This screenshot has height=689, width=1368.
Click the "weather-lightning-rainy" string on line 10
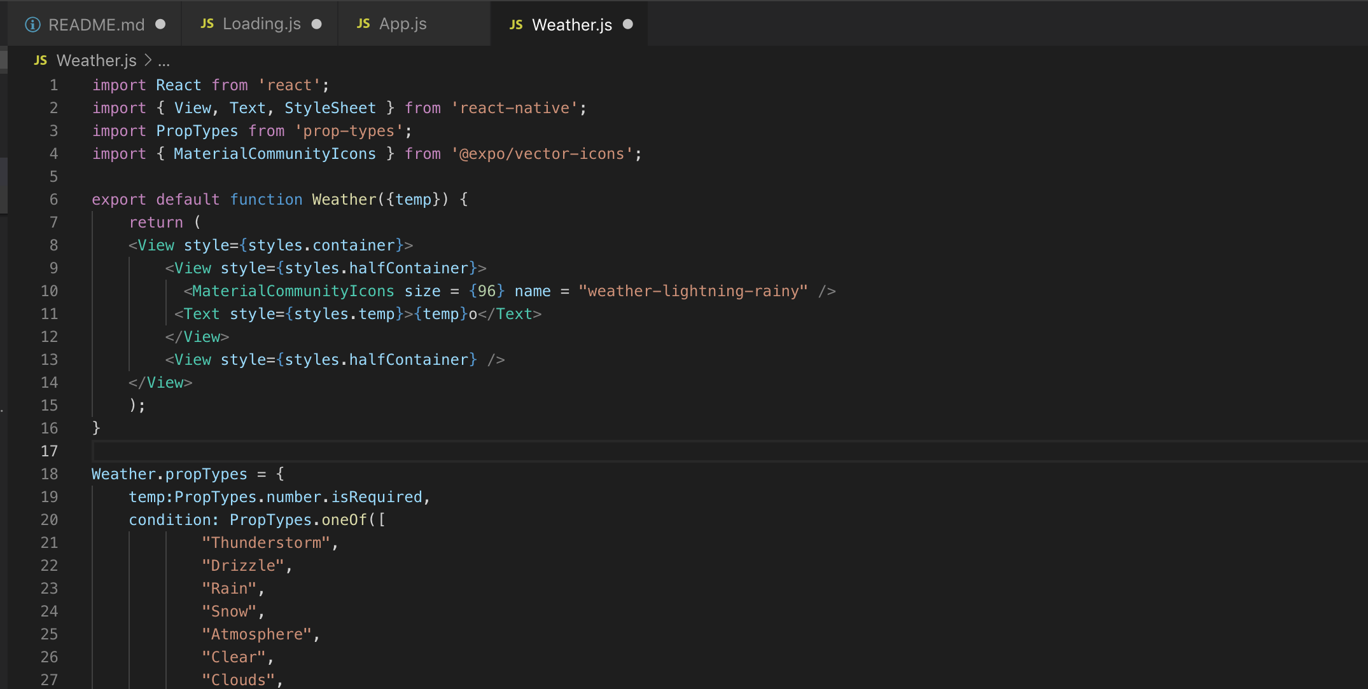pyautogui.click(x=693, y=291)
